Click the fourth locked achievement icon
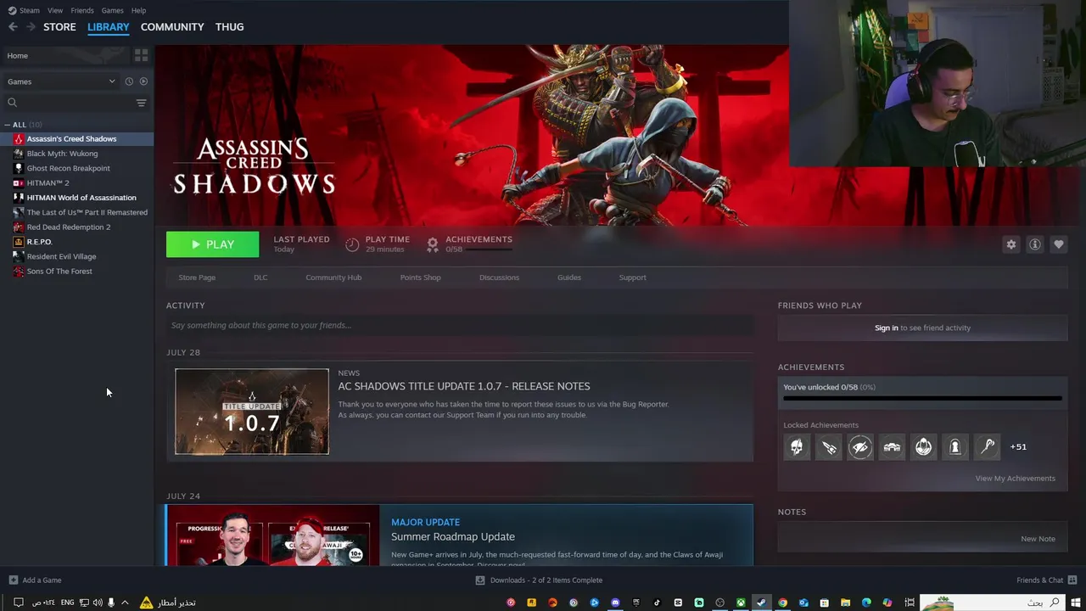Screen dimensions: 1086x611 [x=892, y=446]
